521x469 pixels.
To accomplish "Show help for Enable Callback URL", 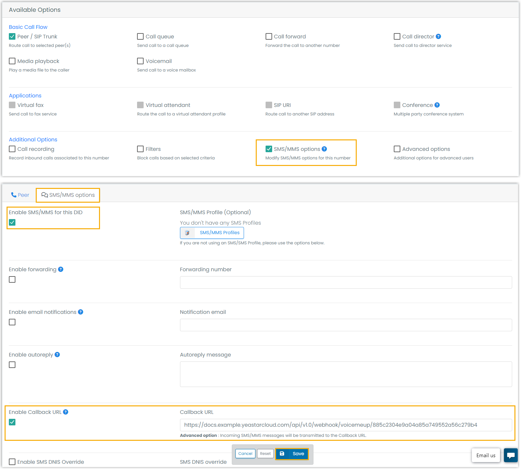I will point(66,412).
